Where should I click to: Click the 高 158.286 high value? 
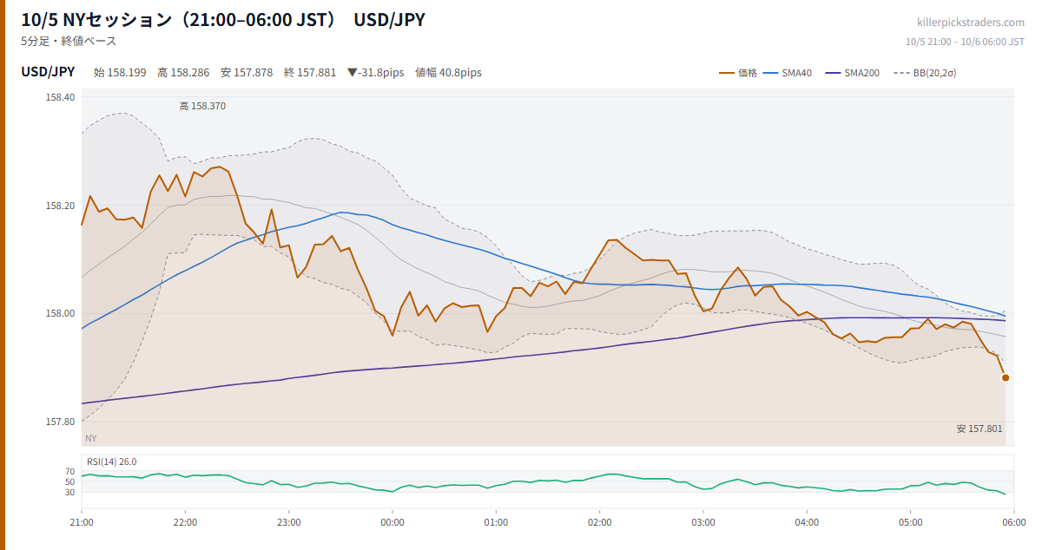tap(183, 73)
